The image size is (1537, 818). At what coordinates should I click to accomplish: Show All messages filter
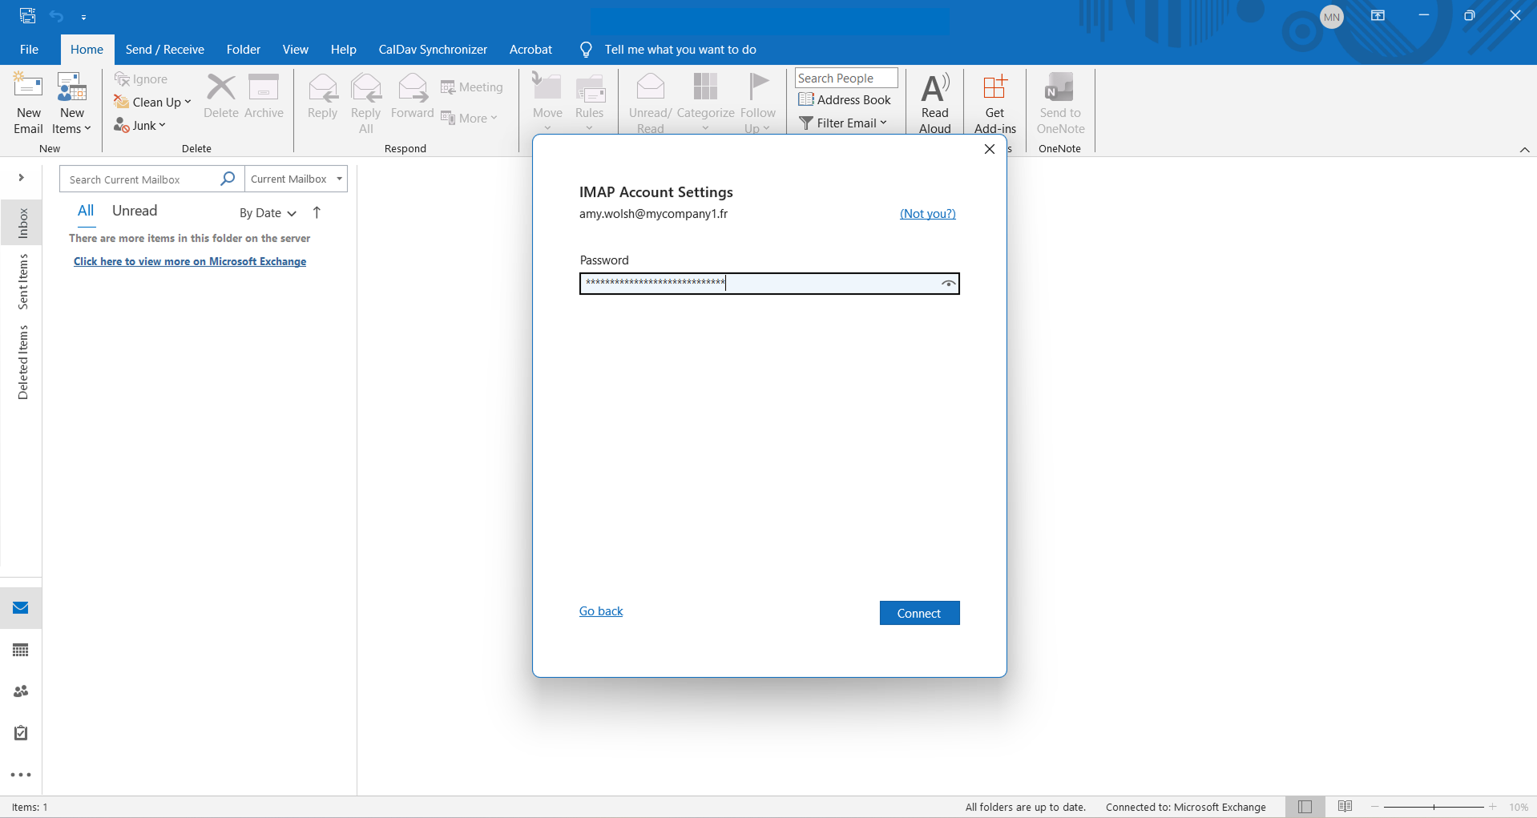[86, 211]
